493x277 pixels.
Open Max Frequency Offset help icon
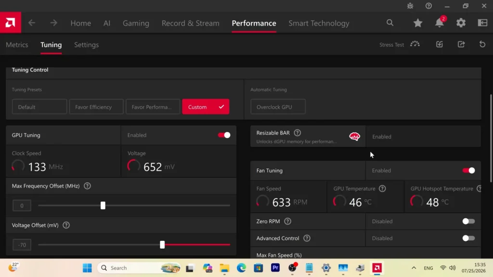(88, 186)
